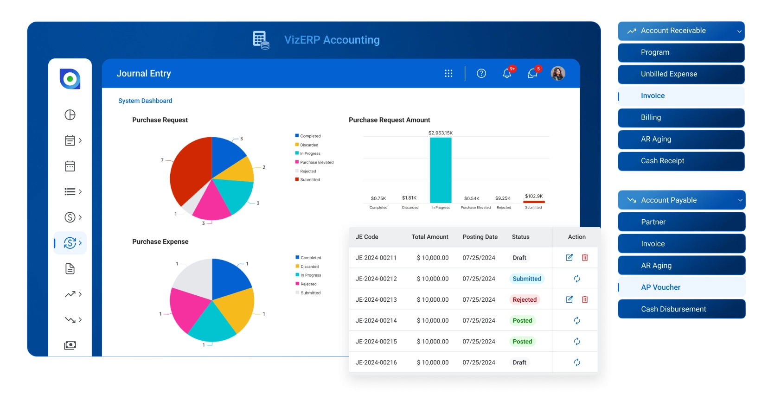The image size is (768, 394).
Task: Click the VizERP logo in sidebar
Action: coord(70,79)
